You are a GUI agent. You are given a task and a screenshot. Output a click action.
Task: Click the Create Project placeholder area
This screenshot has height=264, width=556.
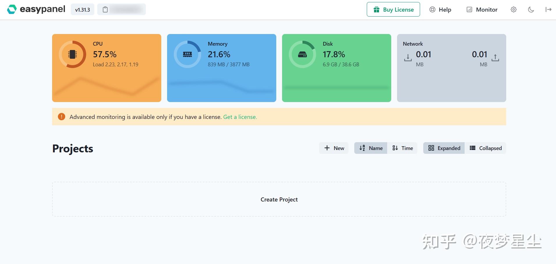click(x=279, y=199)
